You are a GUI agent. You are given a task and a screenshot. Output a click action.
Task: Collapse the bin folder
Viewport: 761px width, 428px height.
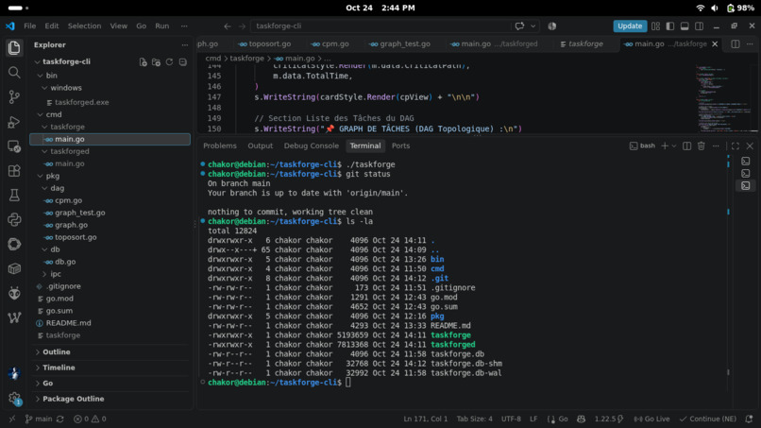(x=41, y=76)
